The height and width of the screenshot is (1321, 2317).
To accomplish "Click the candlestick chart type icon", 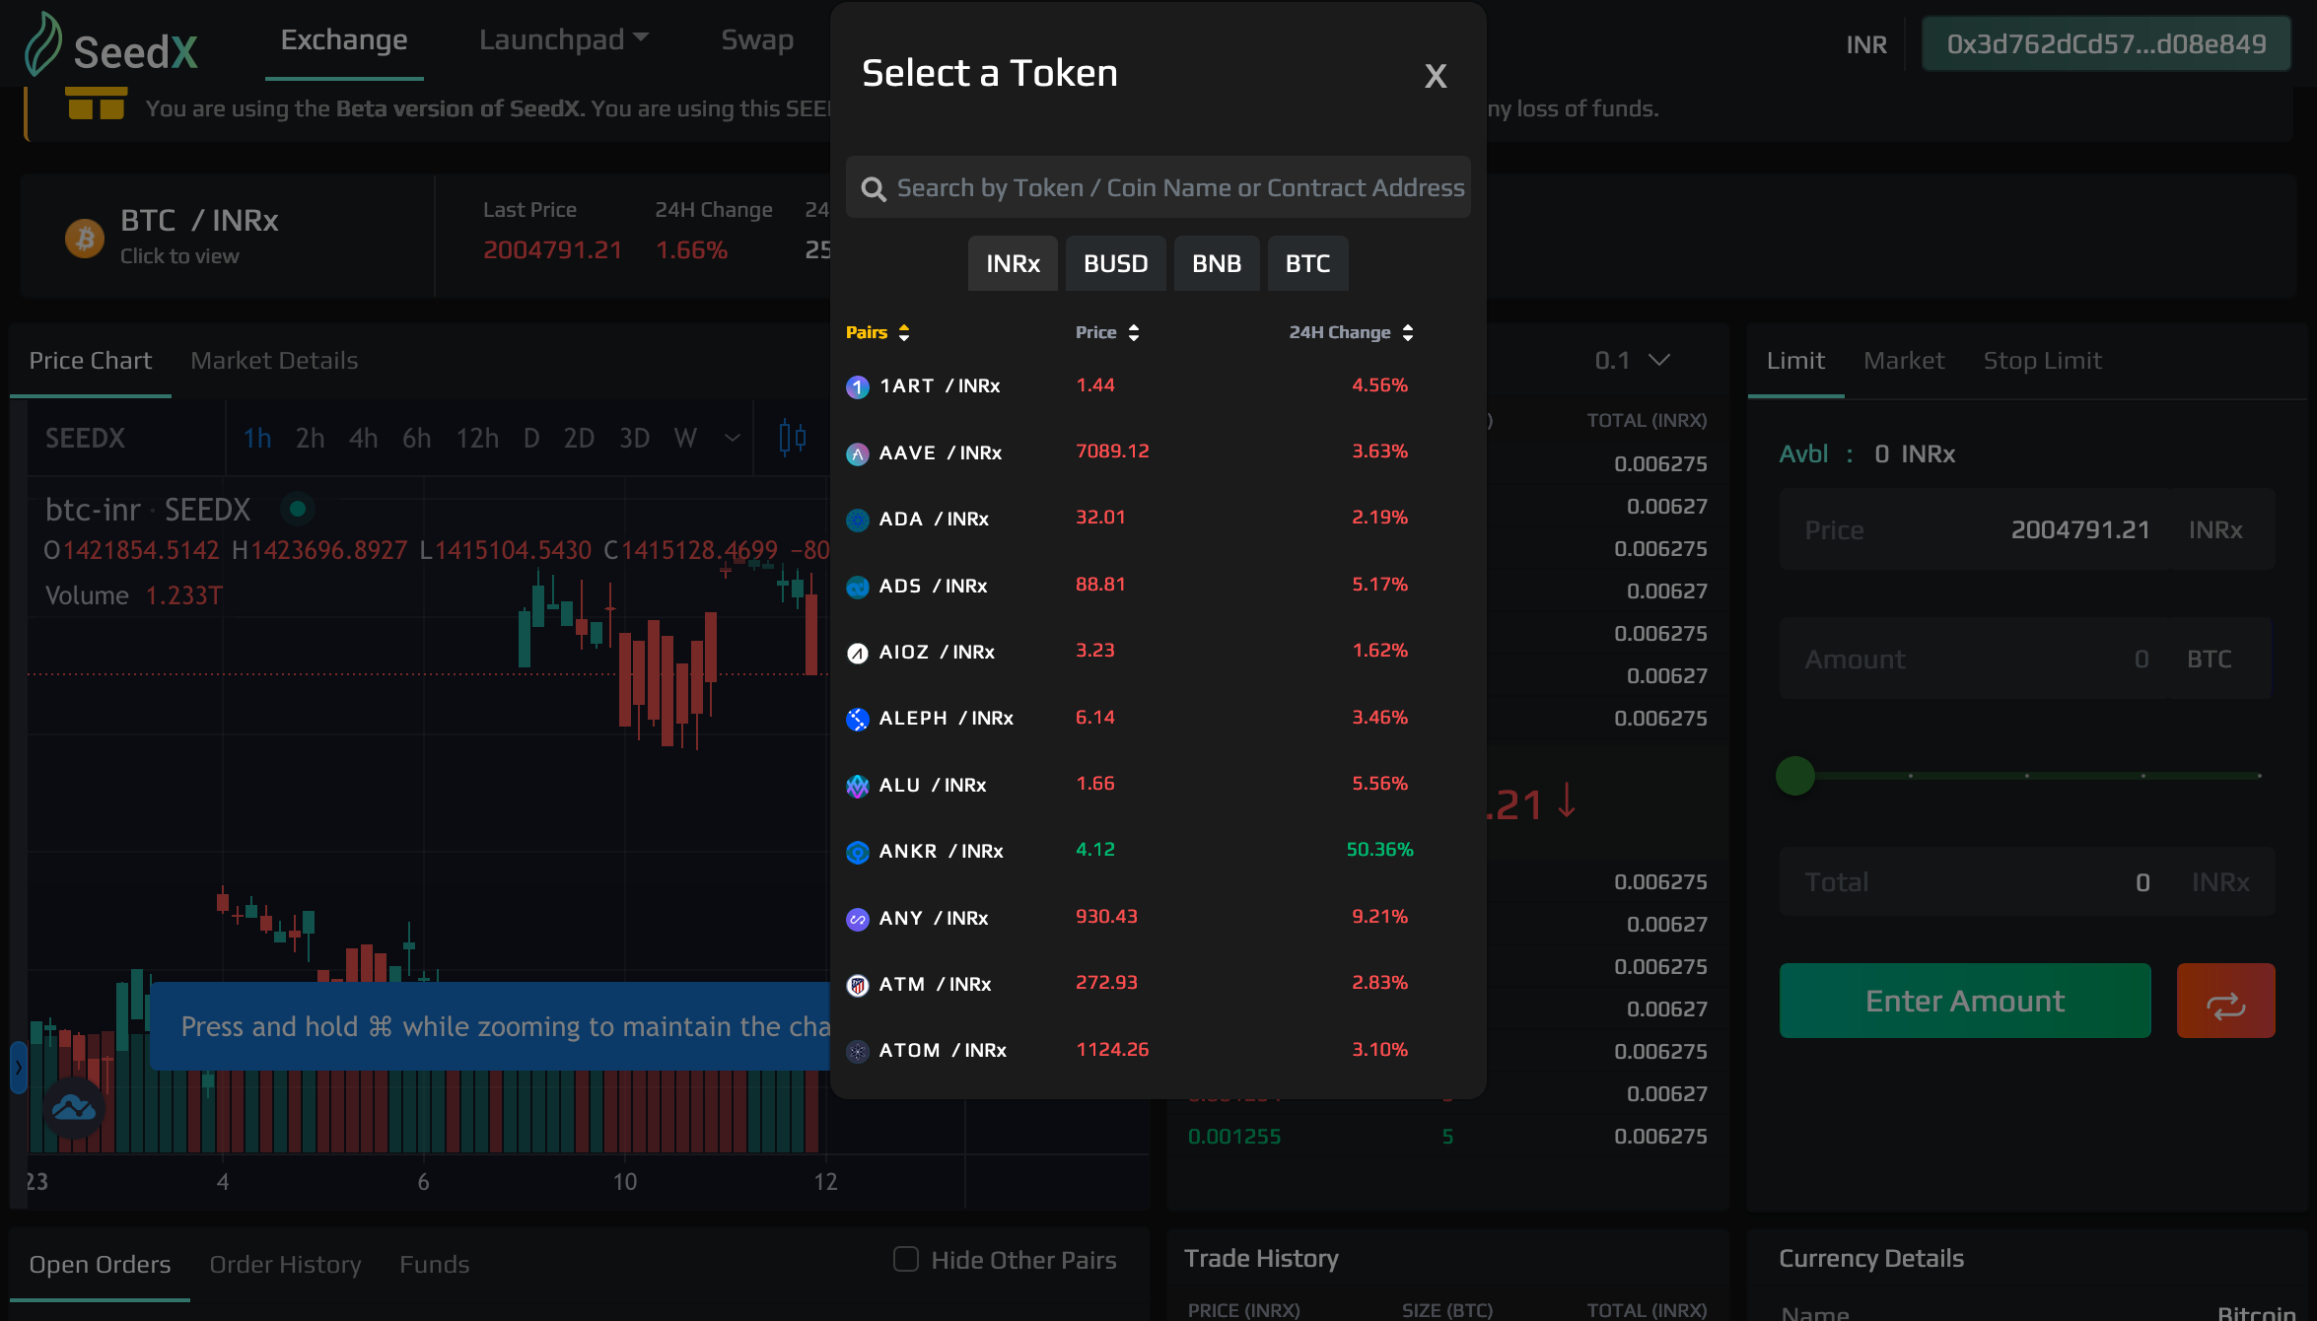I will click(x=792, y=438).
